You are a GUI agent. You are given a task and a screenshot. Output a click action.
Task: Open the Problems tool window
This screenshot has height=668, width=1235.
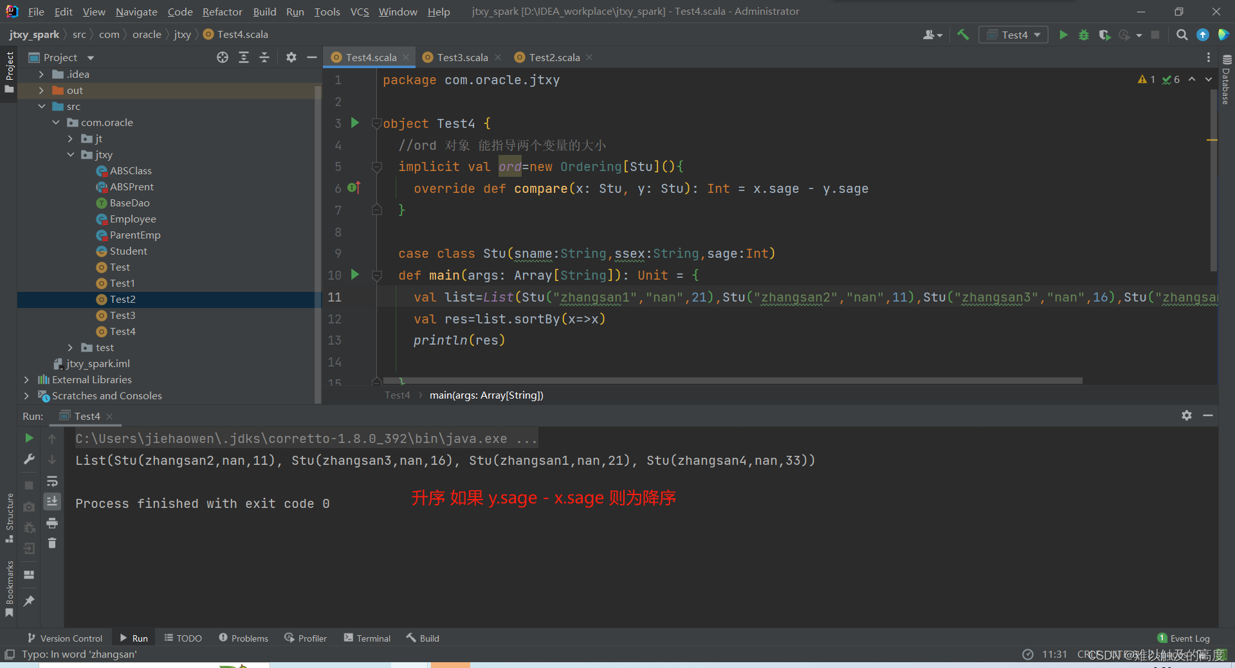[244, 638]
